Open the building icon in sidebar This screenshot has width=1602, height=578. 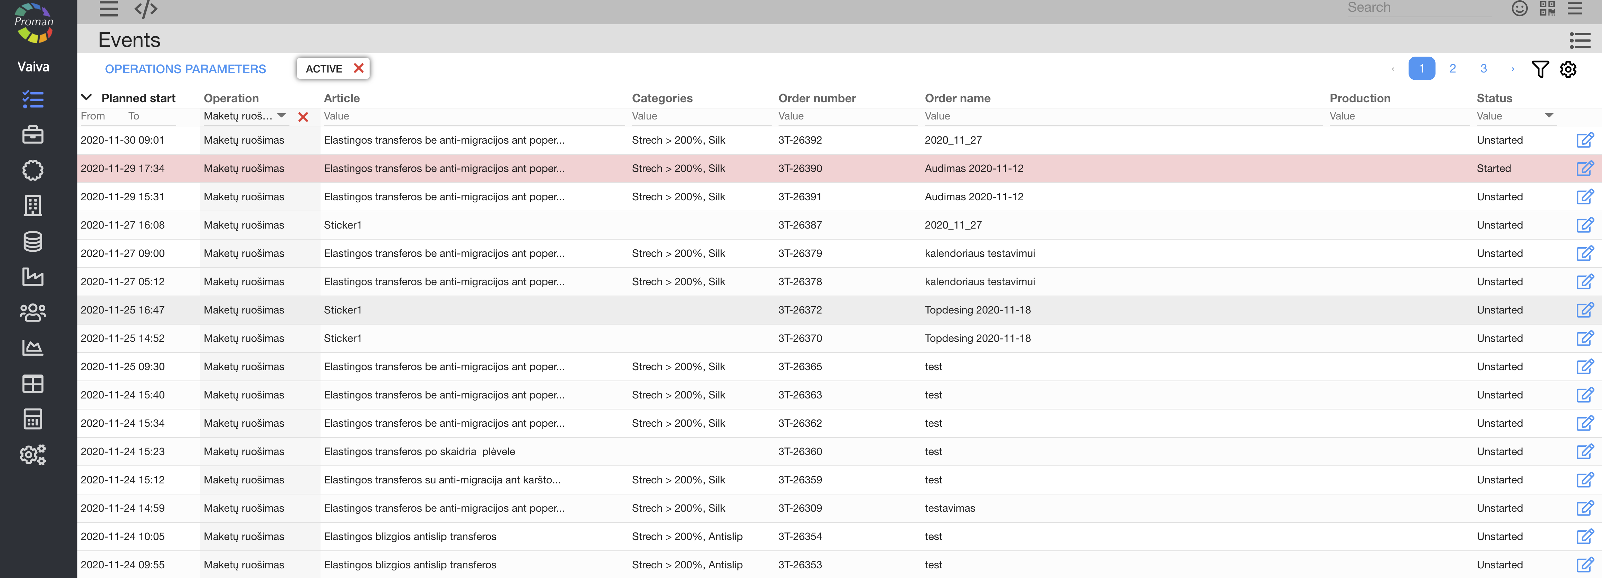[32, 206]
